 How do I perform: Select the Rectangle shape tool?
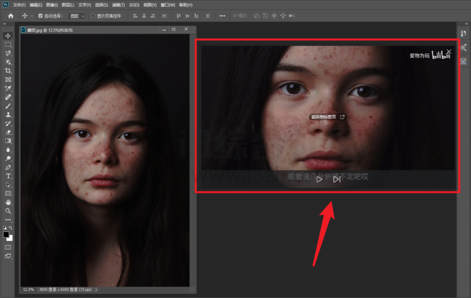(8, 194)
